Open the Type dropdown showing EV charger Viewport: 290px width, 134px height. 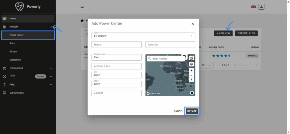[143, 36]
